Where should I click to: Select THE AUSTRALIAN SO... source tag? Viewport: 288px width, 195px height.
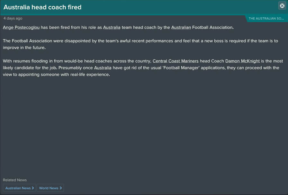266,19
